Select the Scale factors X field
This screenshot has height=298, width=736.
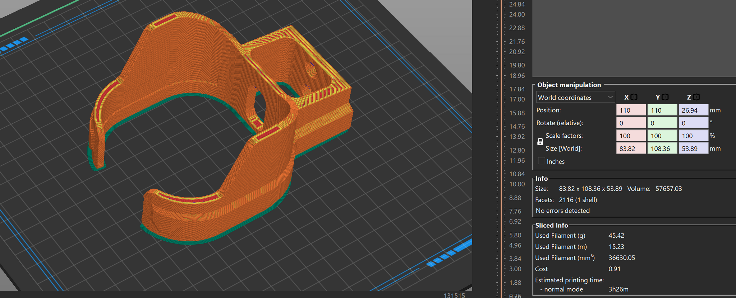(x=631, y=136)
